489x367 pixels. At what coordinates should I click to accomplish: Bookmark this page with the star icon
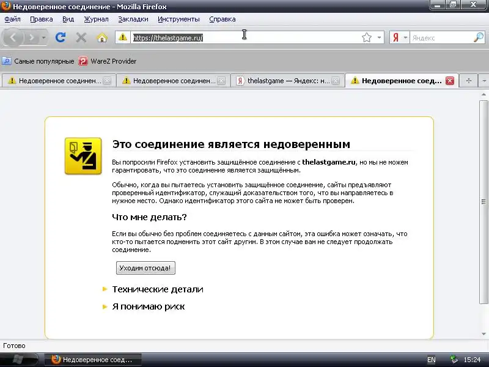coord(367,38)
